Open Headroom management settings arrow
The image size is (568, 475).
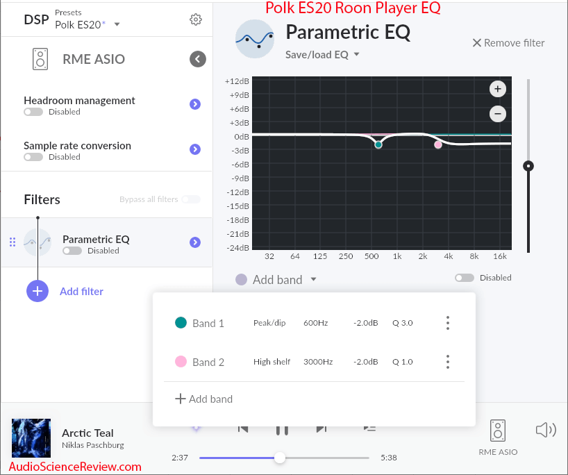[195, 104]
